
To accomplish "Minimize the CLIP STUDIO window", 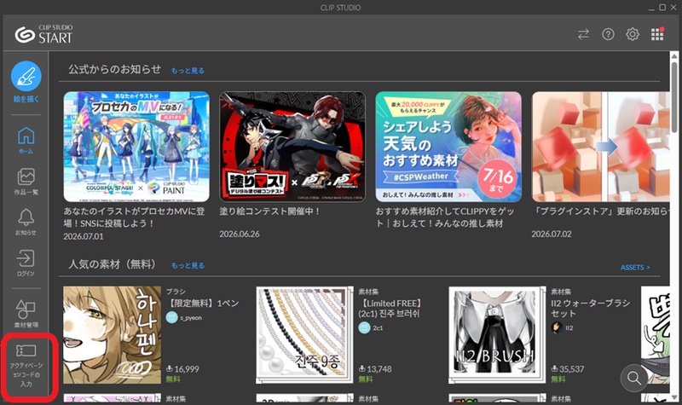I will (x=651, y=8).
